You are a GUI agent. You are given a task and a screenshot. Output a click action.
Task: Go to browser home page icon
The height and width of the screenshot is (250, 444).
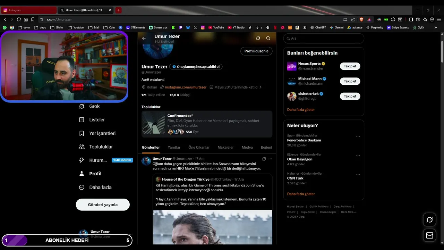coord(26,19)
